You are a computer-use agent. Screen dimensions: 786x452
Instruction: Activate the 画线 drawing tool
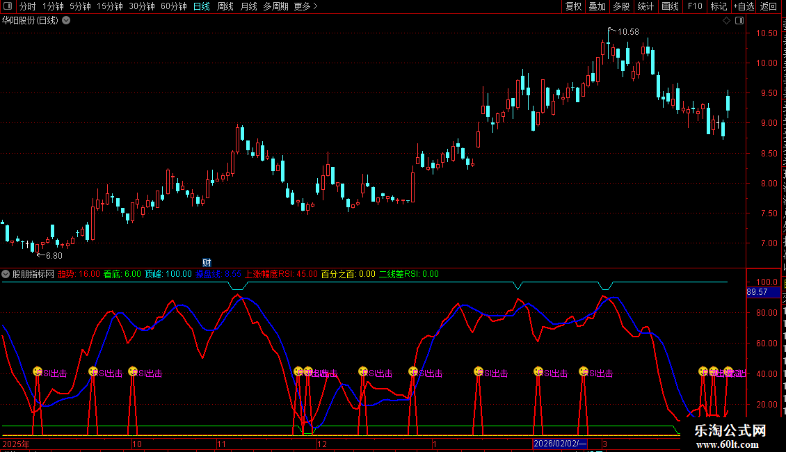click(670, 6)
